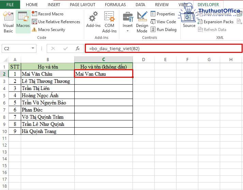Switch to the FORMULAS tab
Image resolution: width=243 pixels, height=190 pixels.
(115, 5)
